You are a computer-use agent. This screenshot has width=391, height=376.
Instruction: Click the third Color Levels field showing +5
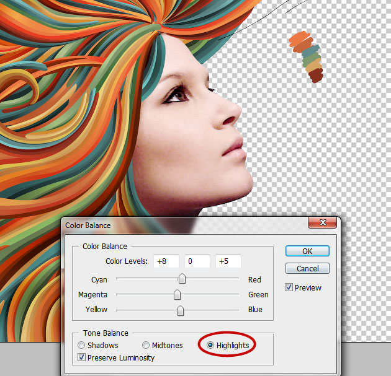(228, 261)
